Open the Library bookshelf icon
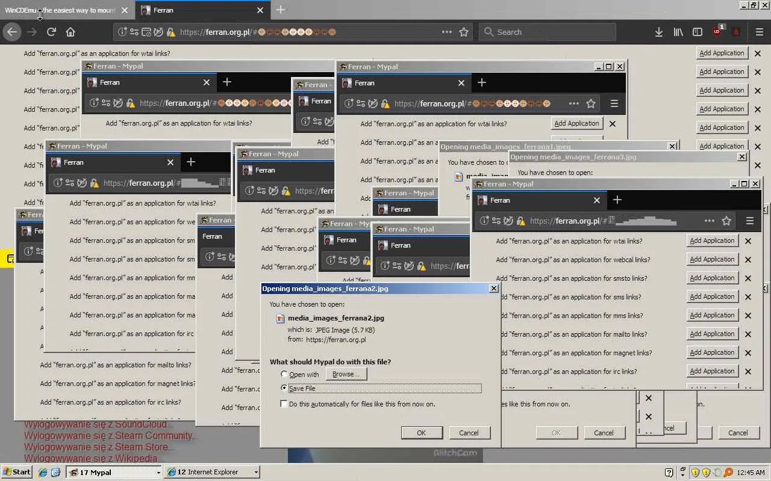The width and height of the screenshot is (771, 481). [x=678, y=32]
